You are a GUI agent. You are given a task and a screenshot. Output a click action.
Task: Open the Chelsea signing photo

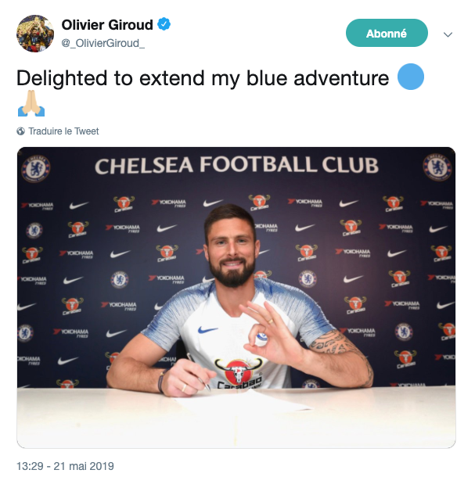(236, 297)
